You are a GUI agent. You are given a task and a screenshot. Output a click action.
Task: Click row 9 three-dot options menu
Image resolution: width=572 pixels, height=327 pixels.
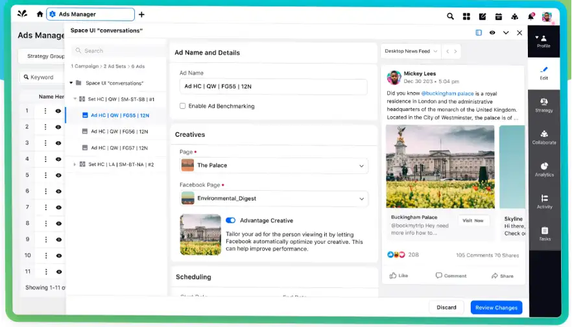point(45,239)
